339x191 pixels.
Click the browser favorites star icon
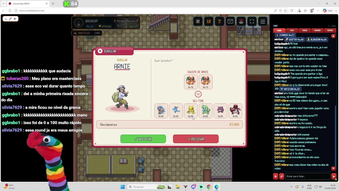[285, 11]
